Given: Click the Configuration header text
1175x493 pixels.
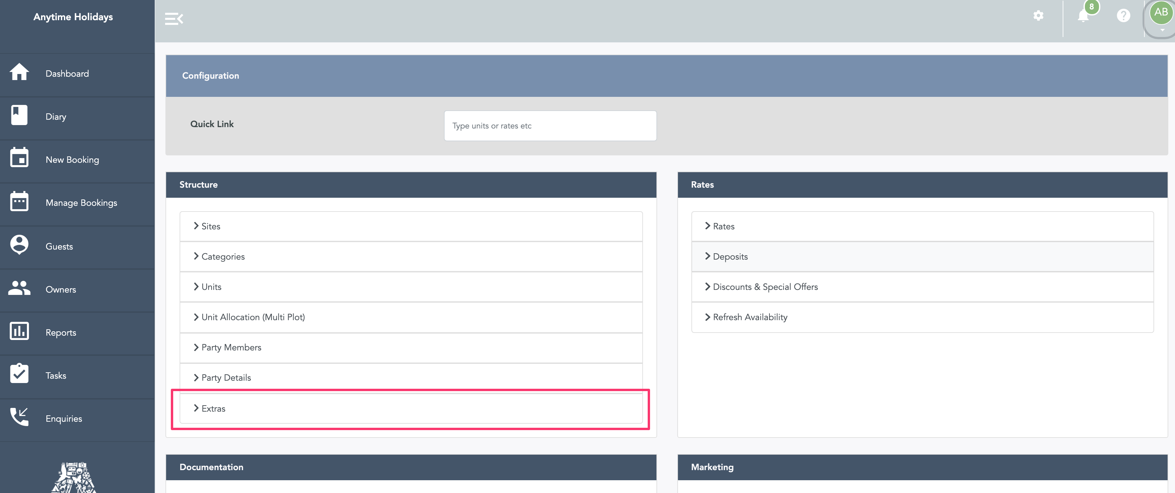Looking at the screenshot, I should (210, 76).
